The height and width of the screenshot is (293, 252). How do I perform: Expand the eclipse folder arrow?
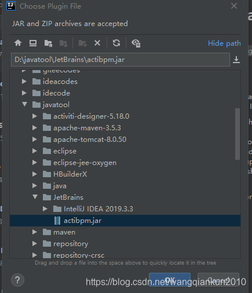35,151
